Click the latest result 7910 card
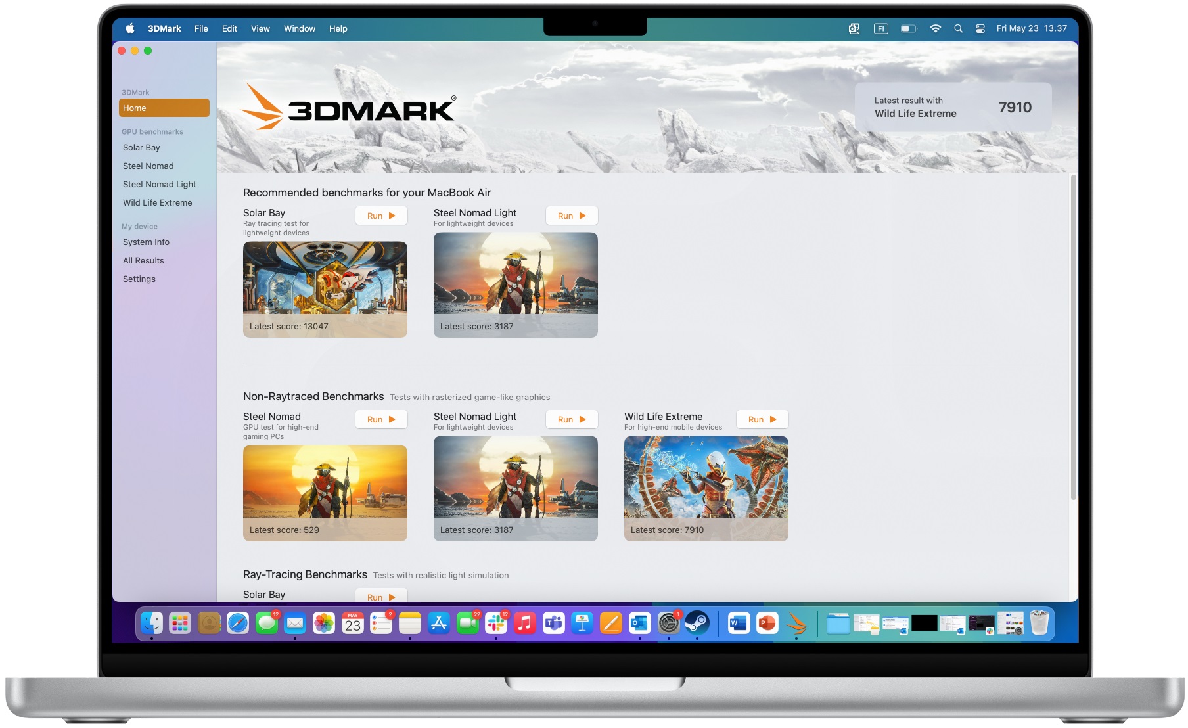The height and width of the screenshot is (728, 1188). coord(953,107)
